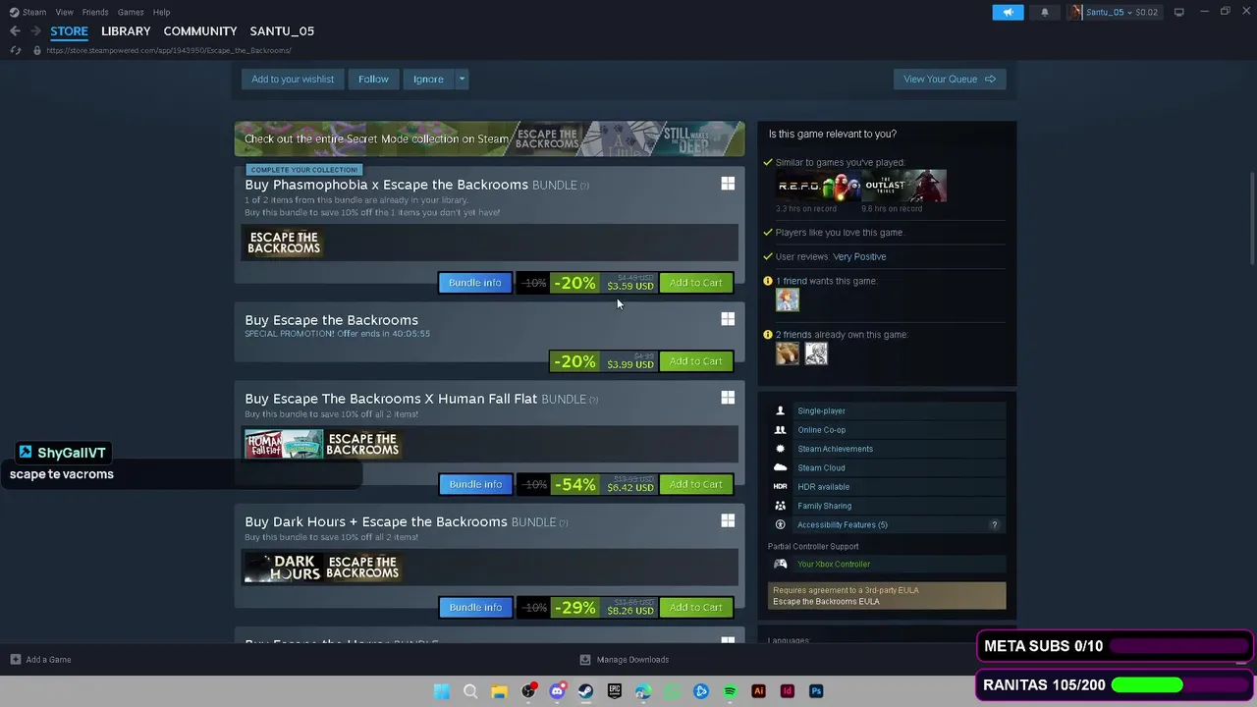This screenshot has height=707, width=1257.
Task: Click the Add a Game plus icon
Action: pyautogui.click(x=16, y=660)
